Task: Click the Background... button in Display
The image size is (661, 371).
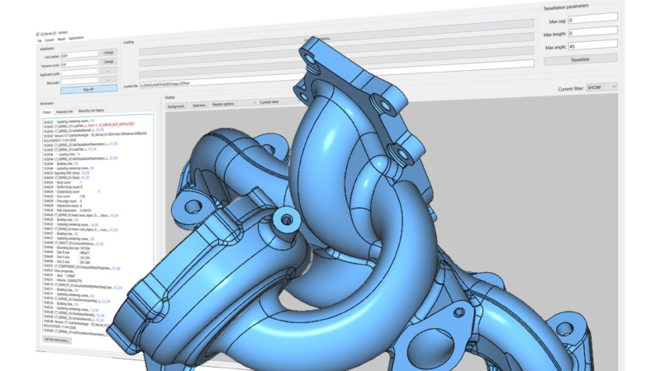Action: point(177,106)
